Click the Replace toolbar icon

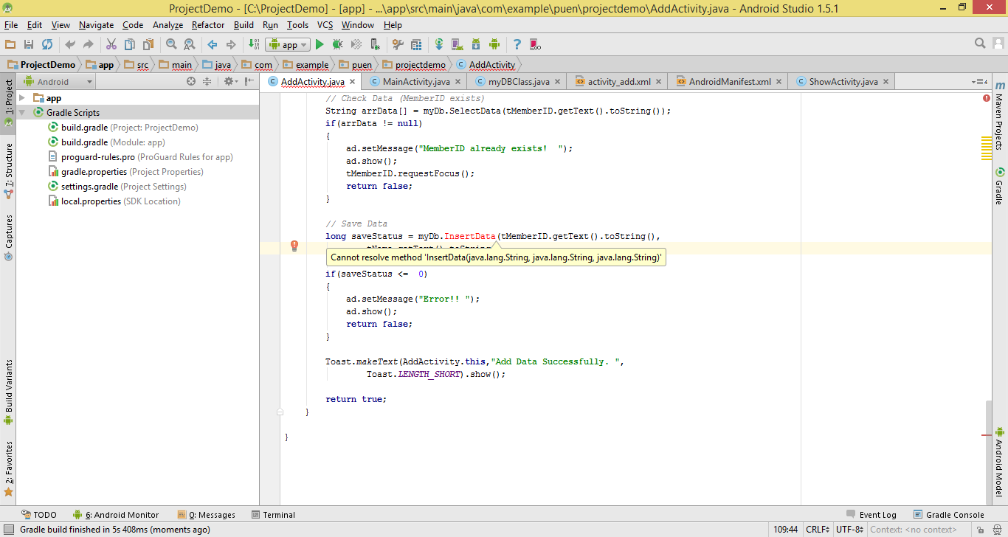(189, 44)
